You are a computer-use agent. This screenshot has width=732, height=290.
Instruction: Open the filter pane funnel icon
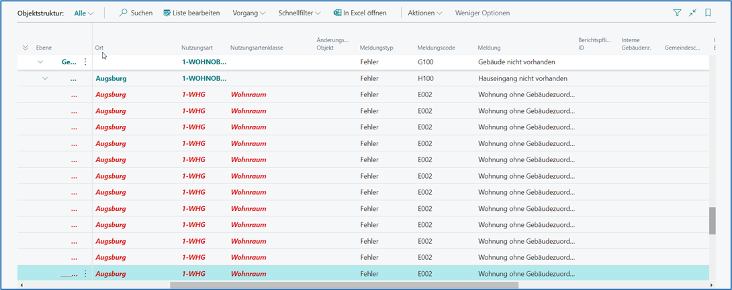click(x=677, y=13)
